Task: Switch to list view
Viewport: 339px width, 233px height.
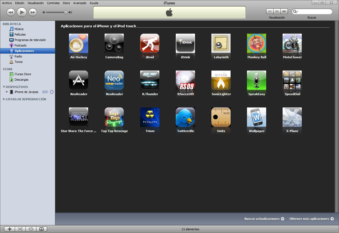Action: coord(270,11)
